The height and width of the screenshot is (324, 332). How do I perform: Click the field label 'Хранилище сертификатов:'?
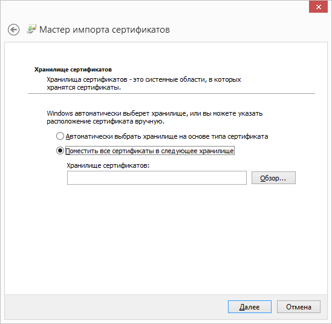click(x=108, y=165)
